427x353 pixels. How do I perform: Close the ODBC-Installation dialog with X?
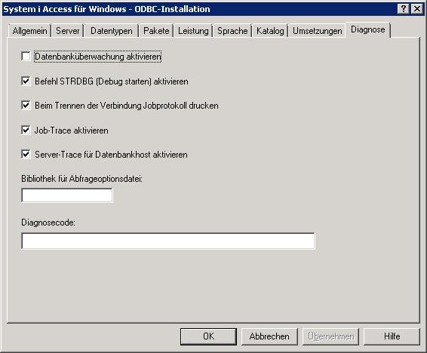417,9
